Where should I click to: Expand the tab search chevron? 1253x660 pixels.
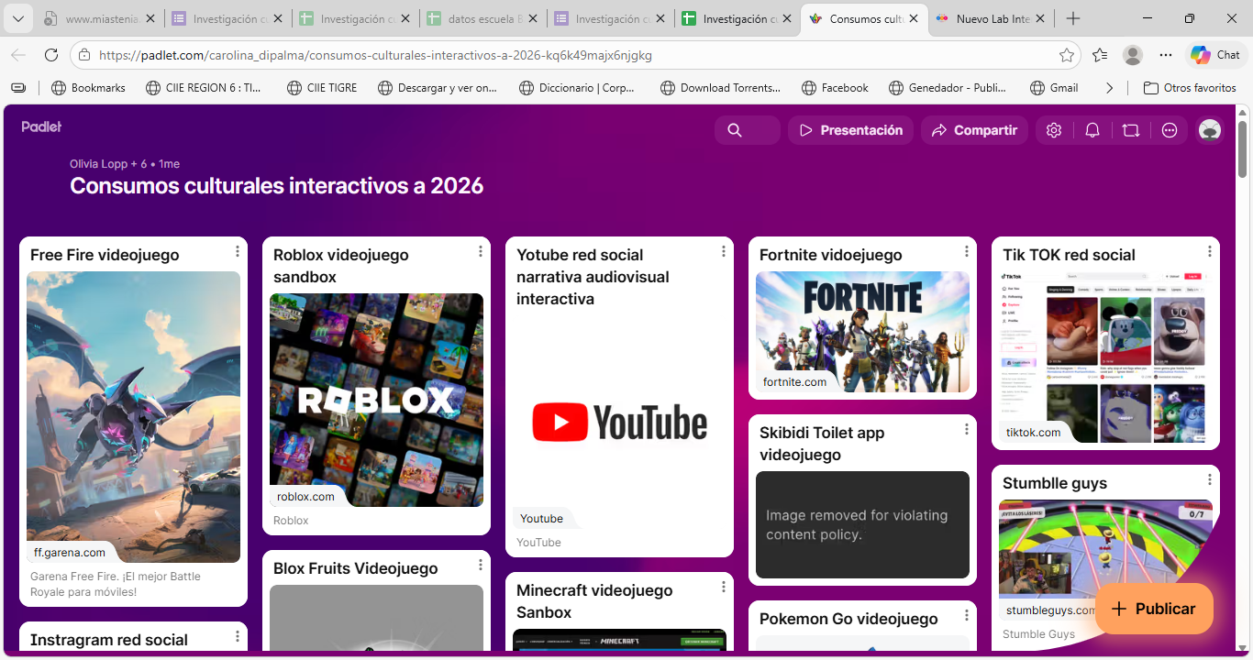point(17,17)
